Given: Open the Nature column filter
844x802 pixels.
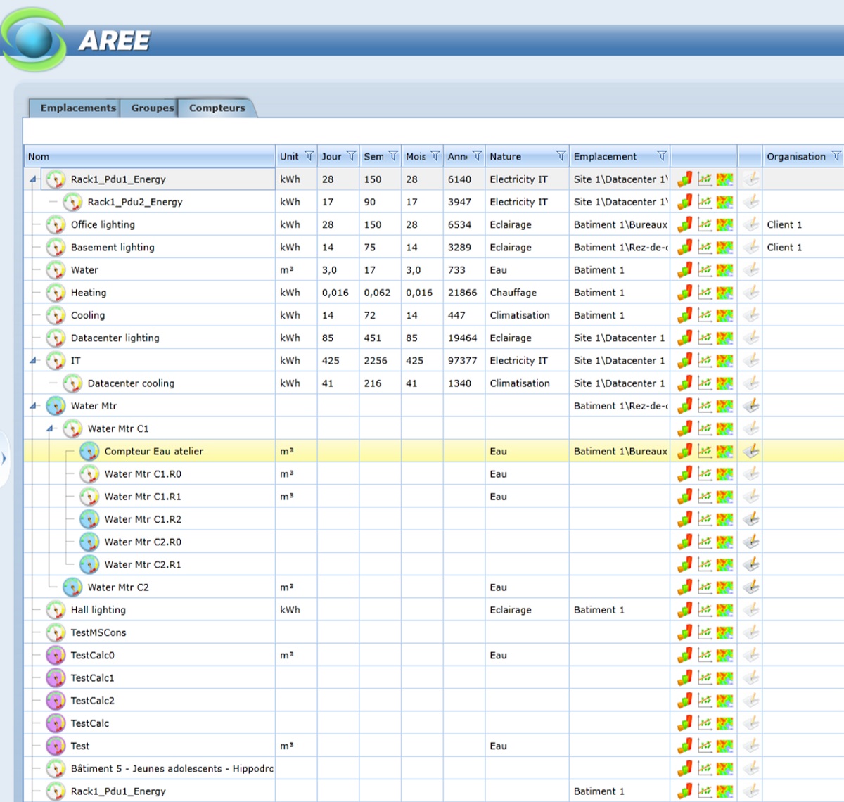Looking at the screenshot, I should tap(561, 156).
